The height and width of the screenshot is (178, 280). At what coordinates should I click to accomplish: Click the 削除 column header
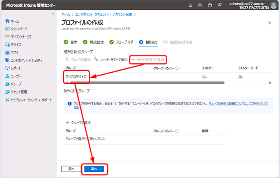coord(205,131)
